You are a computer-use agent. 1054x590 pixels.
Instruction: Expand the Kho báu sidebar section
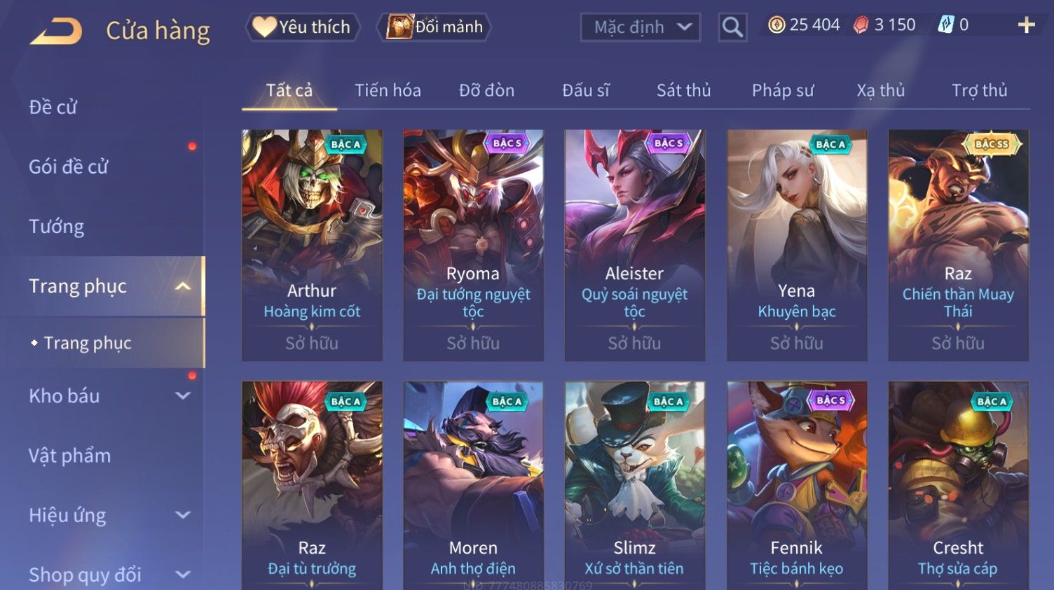point(182,395)
